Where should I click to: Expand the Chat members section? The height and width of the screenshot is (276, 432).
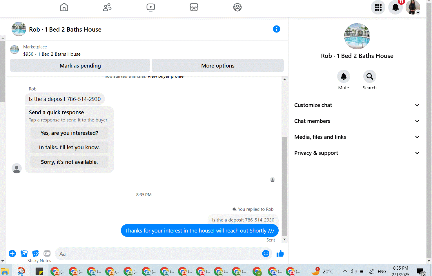pos(357,121)
